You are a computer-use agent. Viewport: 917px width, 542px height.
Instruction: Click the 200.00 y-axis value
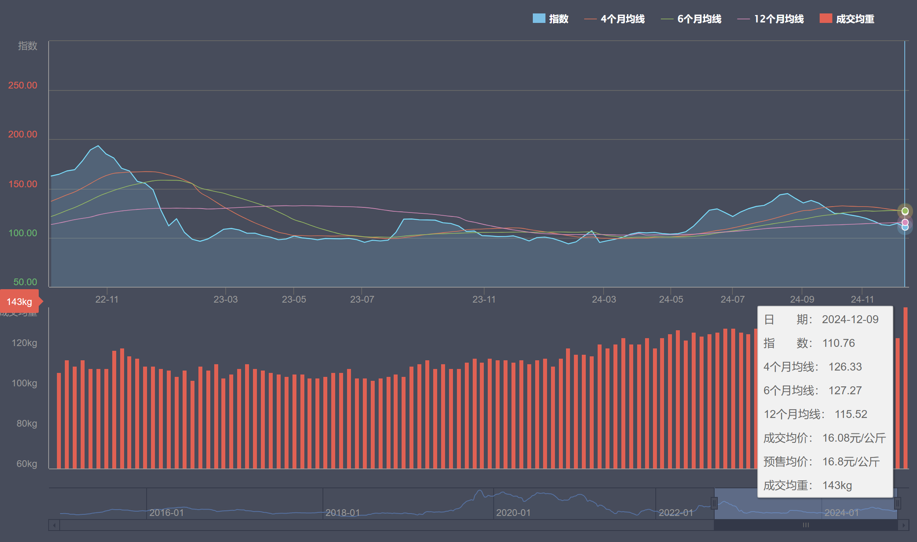[x=23, y=134]
